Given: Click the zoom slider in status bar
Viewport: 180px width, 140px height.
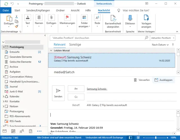Looking at the screenshot, I should pos(155,138).
